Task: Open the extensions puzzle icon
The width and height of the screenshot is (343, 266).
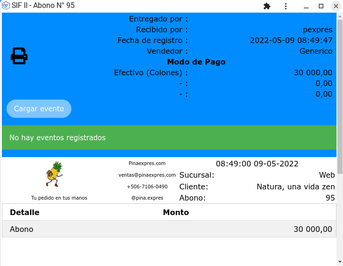Action: tap(267, 6)
